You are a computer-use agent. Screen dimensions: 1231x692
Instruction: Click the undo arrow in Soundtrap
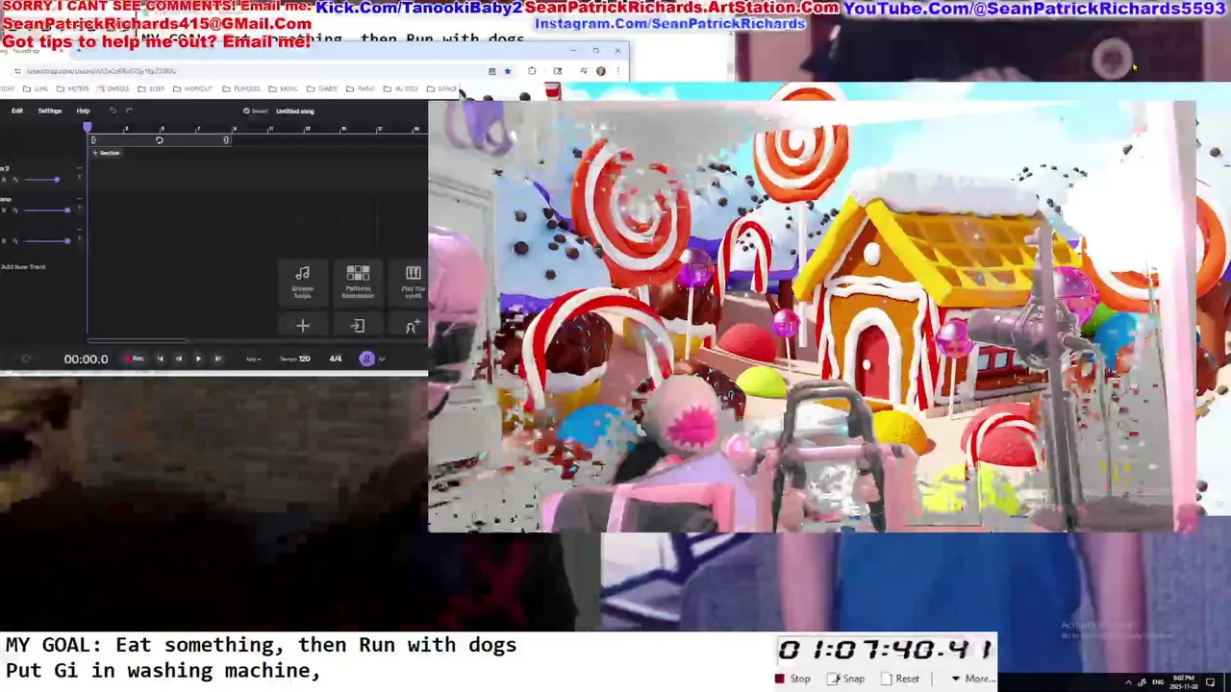(x=113, y=111)
